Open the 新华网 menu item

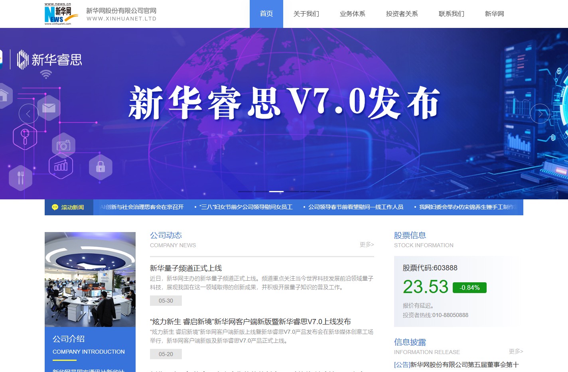pyautogui.click(x=495, y=14)
